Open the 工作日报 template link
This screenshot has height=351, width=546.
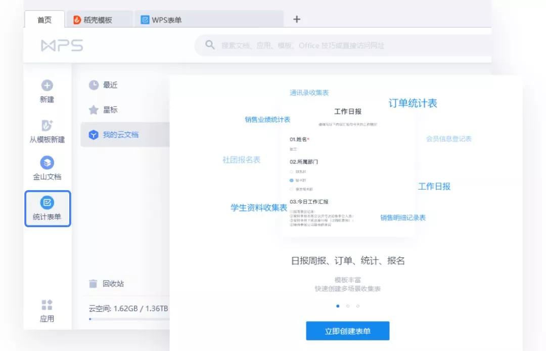point(434,186)
